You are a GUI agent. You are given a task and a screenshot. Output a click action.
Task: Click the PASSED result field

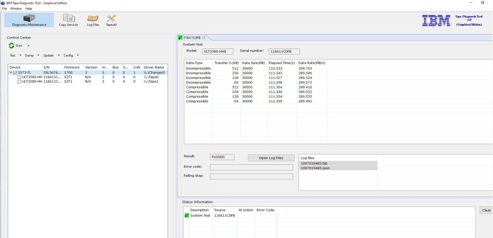222,157
